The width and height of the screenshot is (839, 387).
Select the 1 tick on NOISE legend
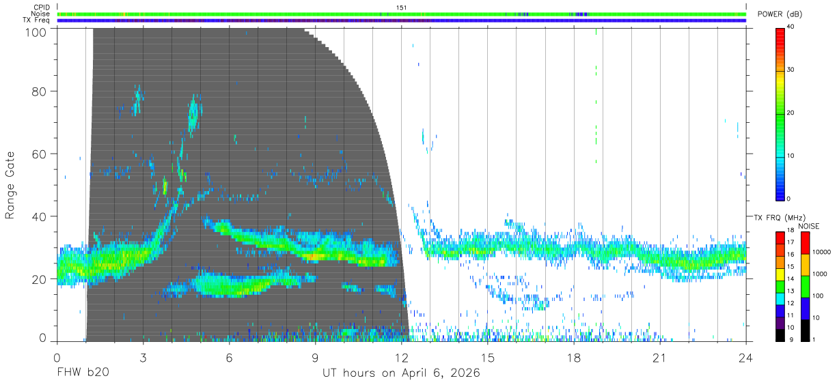[x=813, y=339]
